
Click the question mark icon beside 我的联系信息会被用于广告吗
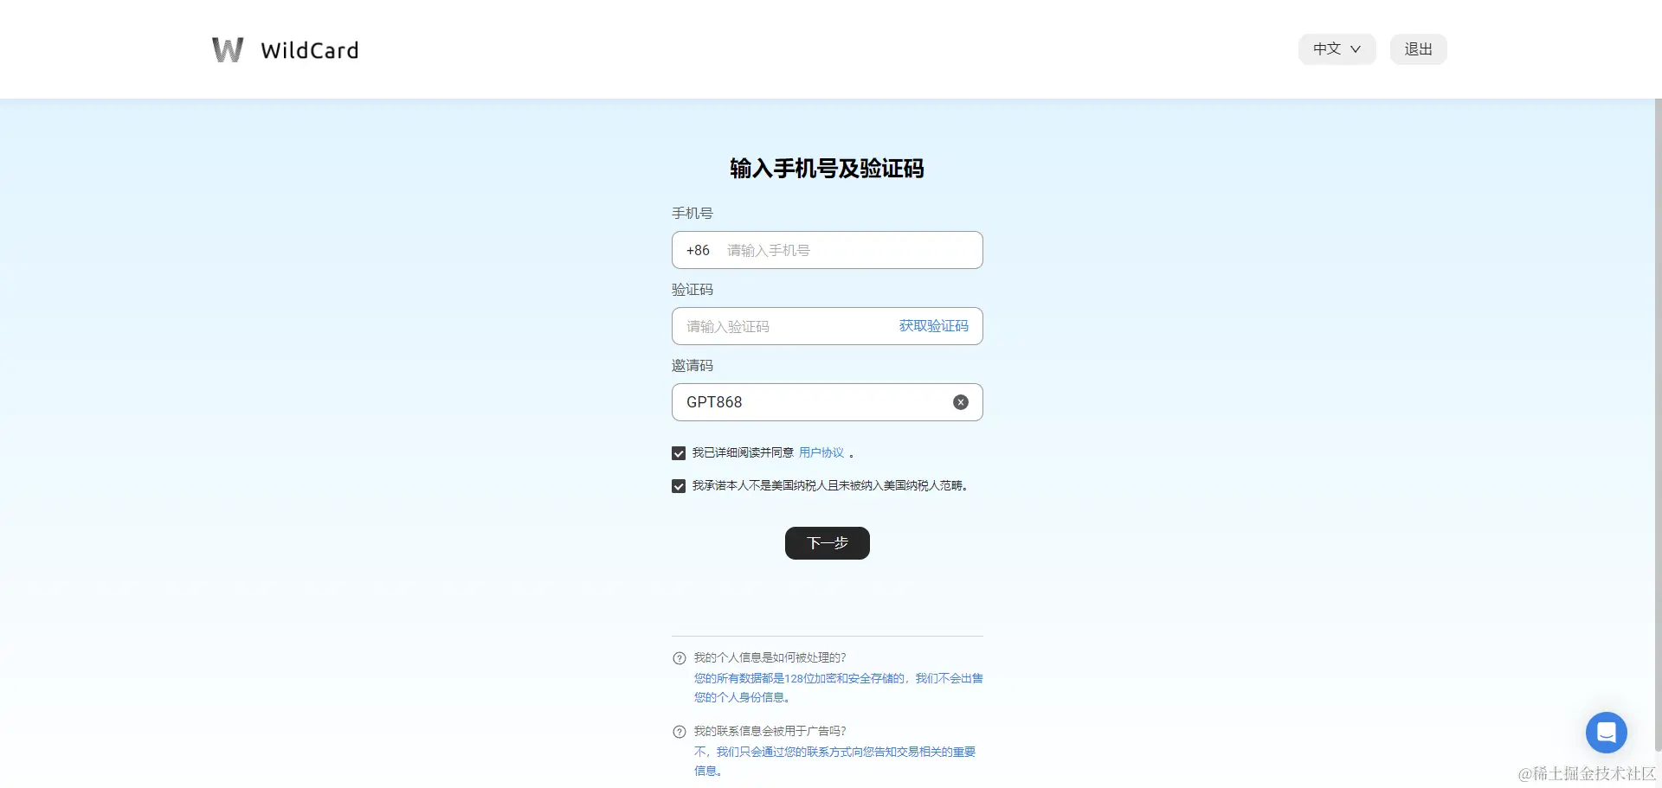tap(680, 732)
